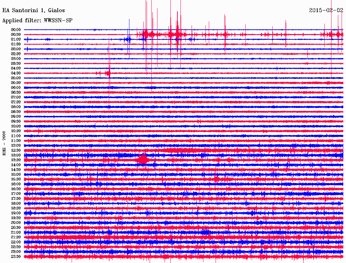Image resolution: width=346 pixels, height=263 pixels.
Task: Select the 08:30 time label
Action: click(x=16, y=112)
